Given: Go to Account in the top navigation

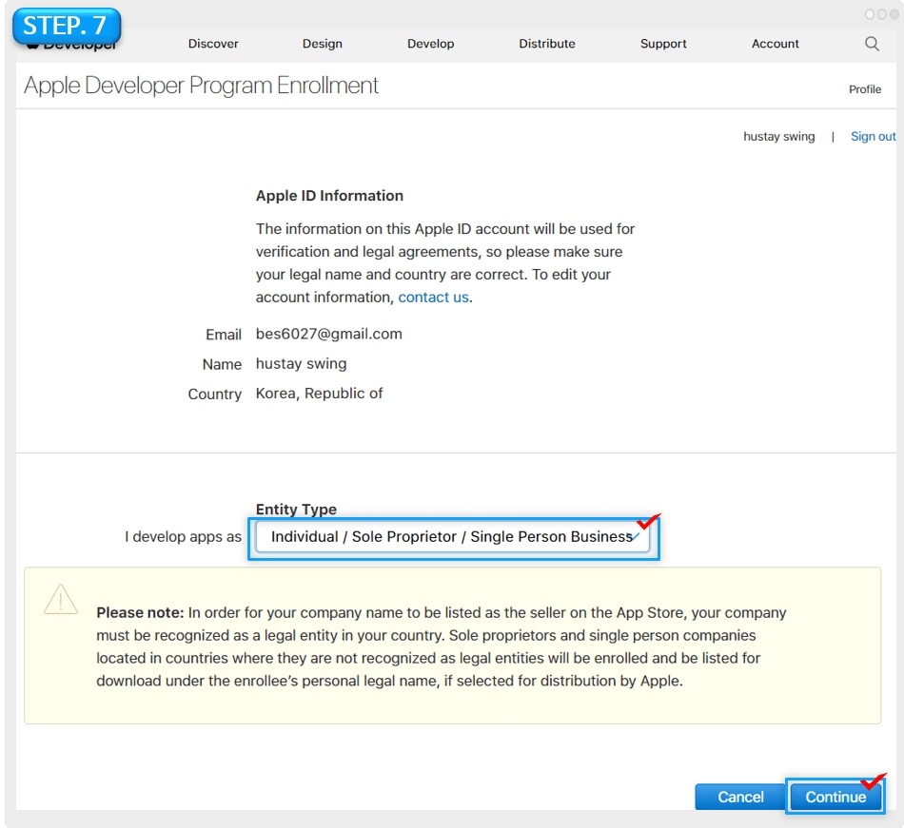Looking at the screenshot, I should point(776,44).
